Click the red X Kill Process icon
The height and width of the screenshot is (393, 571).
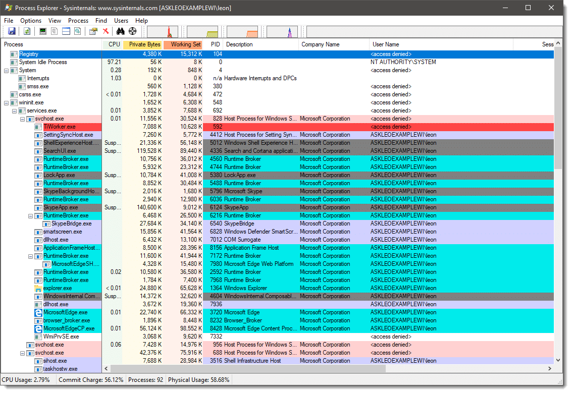tap(106, 31)
